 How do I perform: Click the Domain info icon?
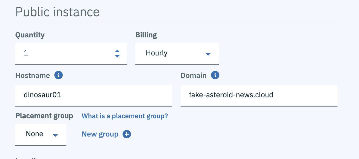(215, 75)
